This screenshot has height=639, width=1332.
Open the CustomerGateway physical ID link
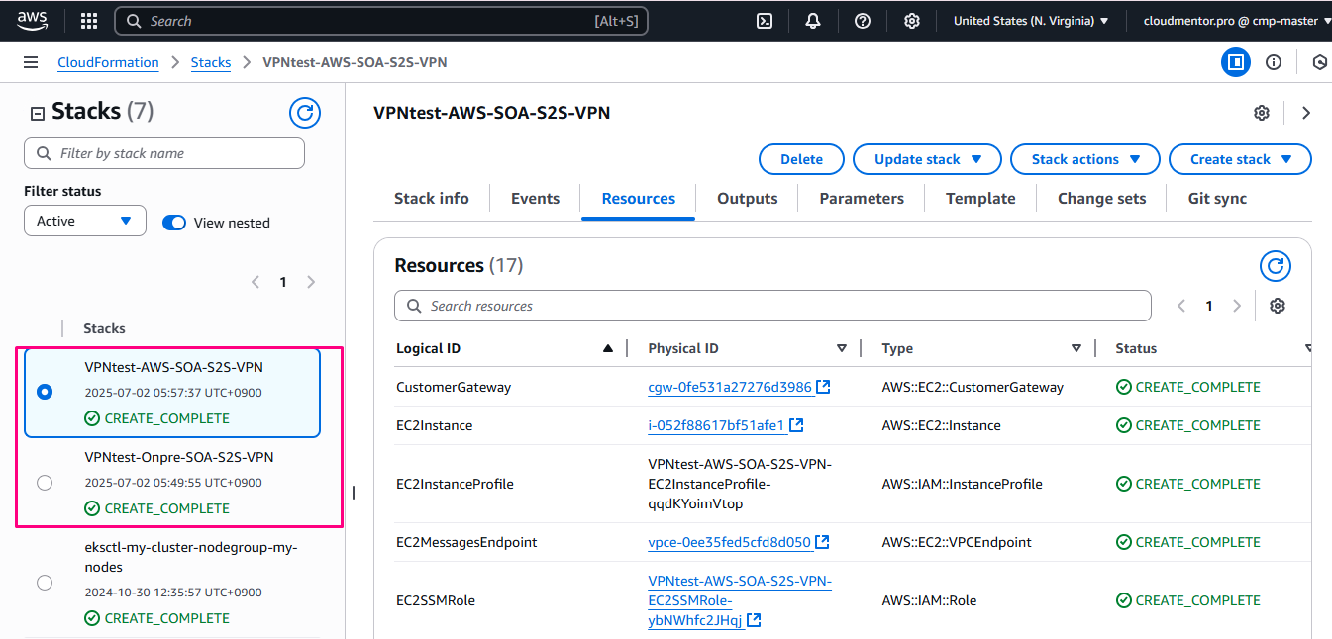click(730, 387)
